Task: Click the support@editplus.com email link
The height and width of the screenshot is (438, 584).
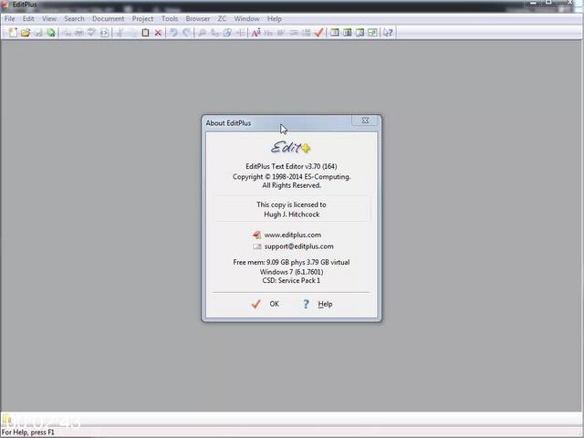Action: point(298,246)
